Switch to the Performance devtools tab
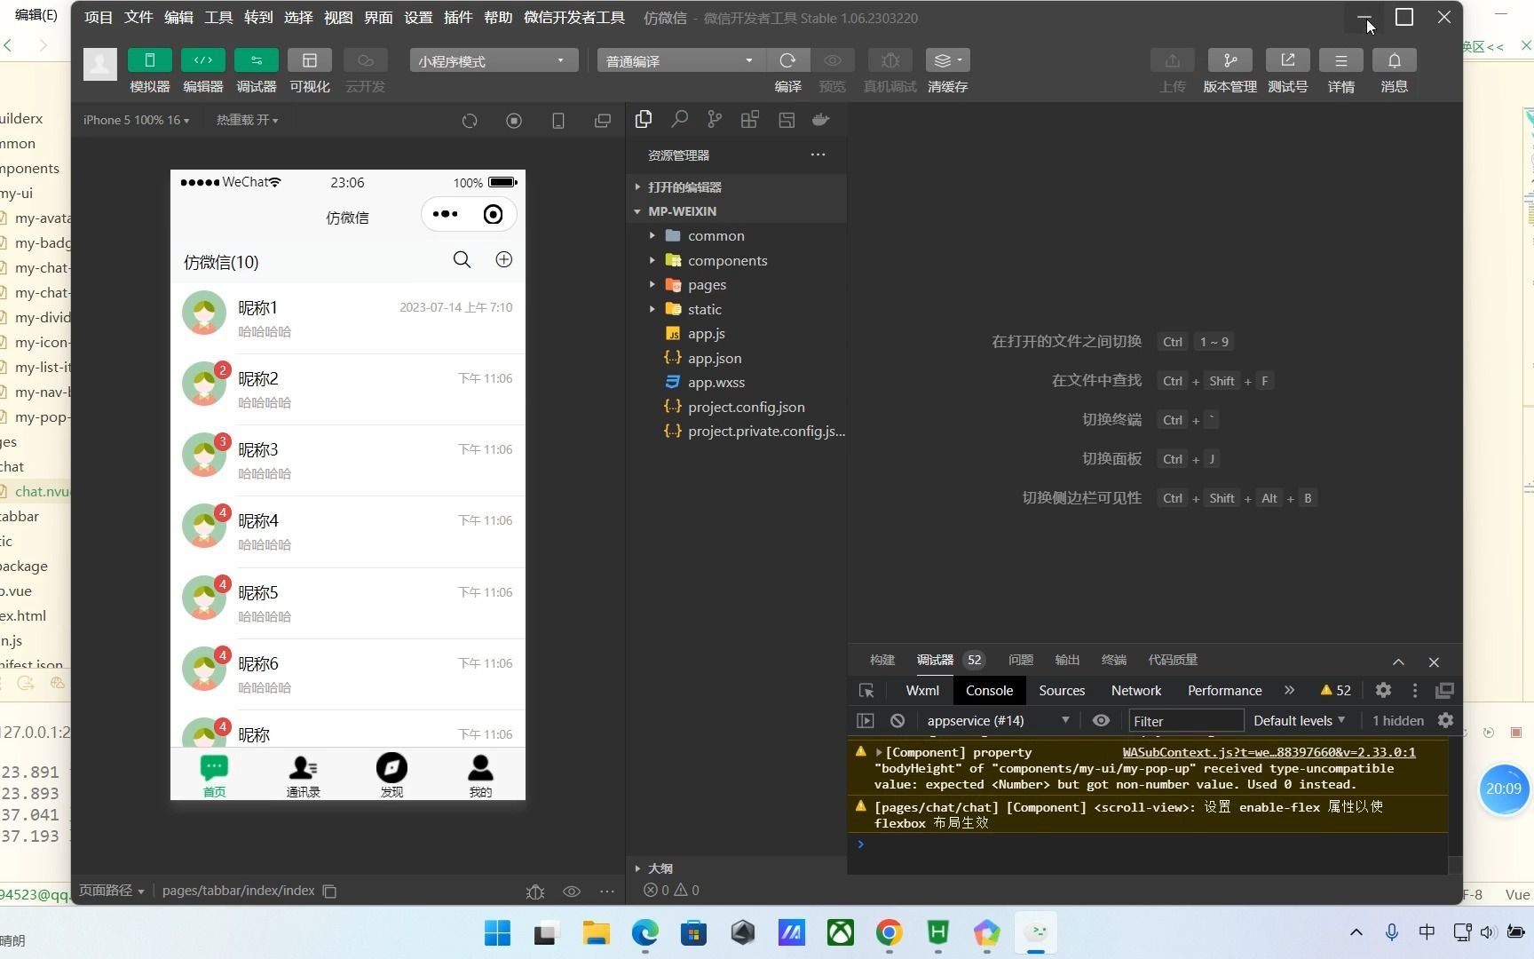The width and height of the screenshot is (1534, 959). point(1224,691)
